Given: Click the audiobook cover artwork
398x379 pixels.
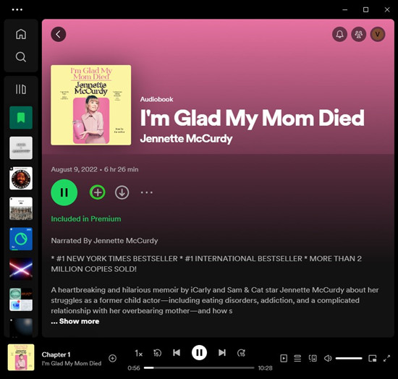Looking at the screenshot, I should click(91, 105).
